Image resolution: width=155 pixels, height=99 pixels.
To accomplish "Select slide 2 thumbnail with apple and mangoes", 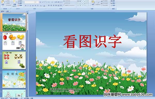I will (x=14, y=41).
